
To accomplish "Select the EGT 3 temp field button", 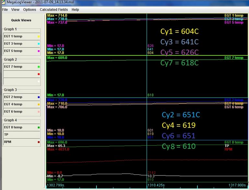I will click(22, 44).
